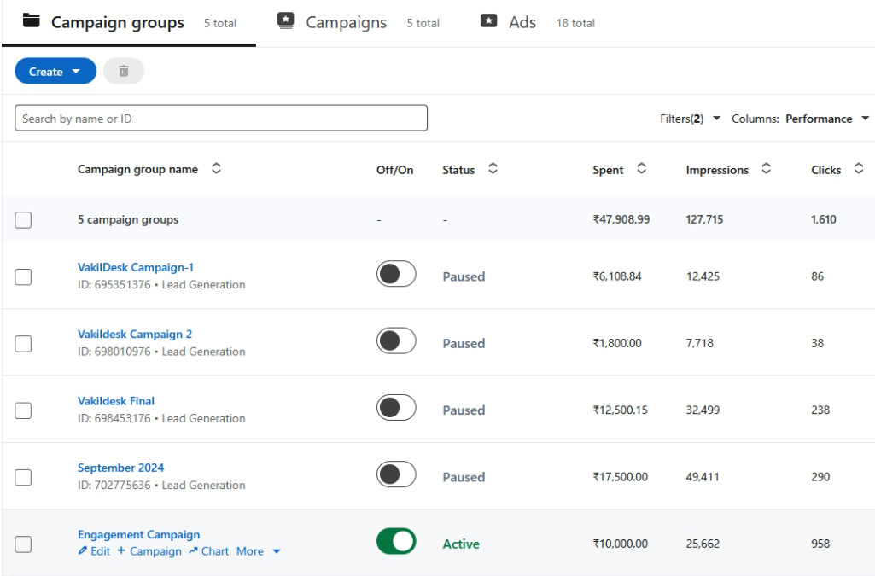Sort by Campaign group name arrows
The image size is (875, 576).
pyautogui.click(x=216, y=169)
